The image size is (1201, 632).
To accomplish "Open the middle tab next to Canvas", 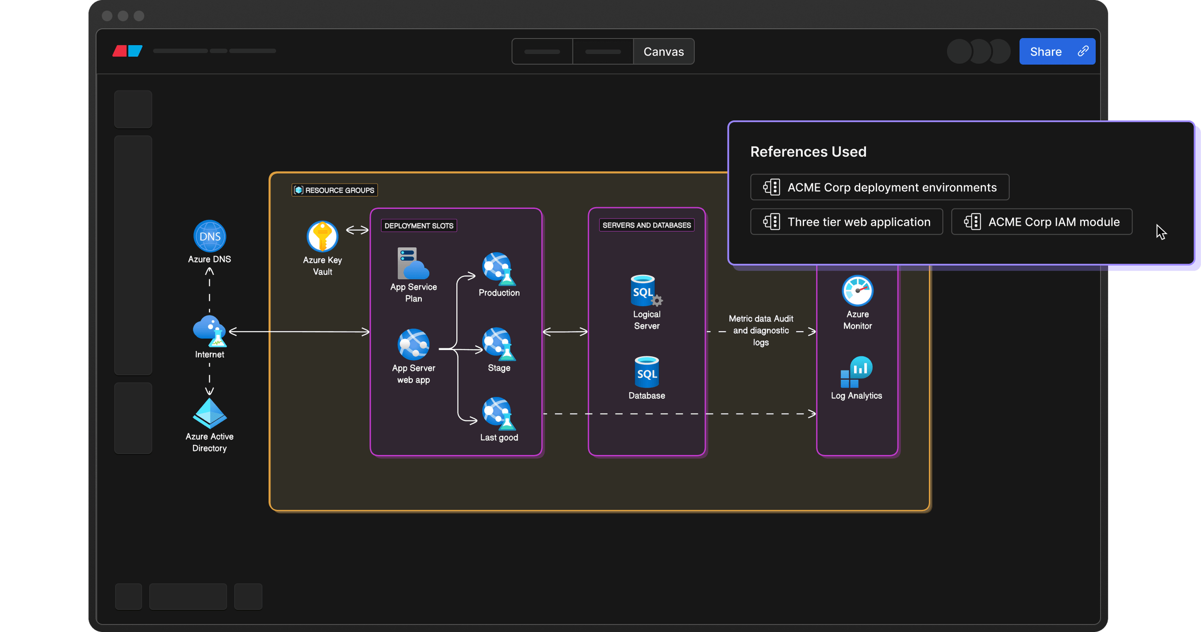I will point(603,51).
